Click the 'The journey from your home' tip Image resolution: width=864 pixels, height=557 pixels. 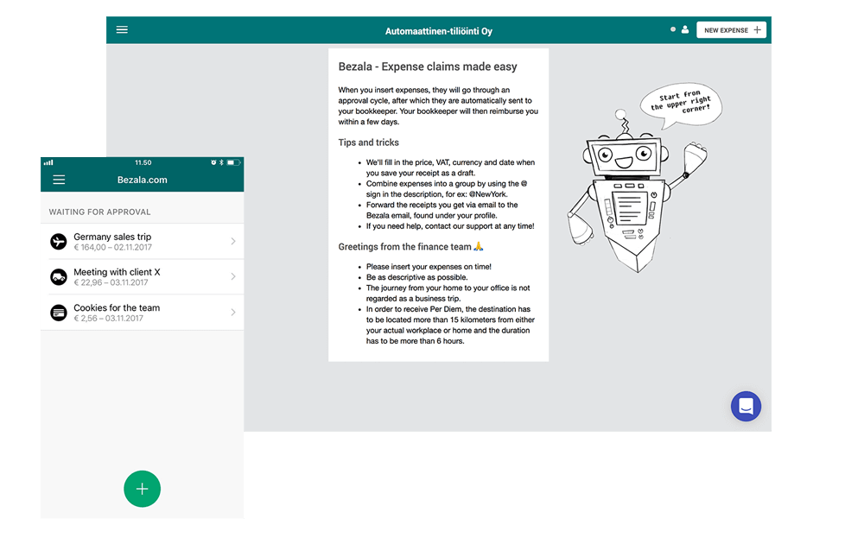click(448, 293)
